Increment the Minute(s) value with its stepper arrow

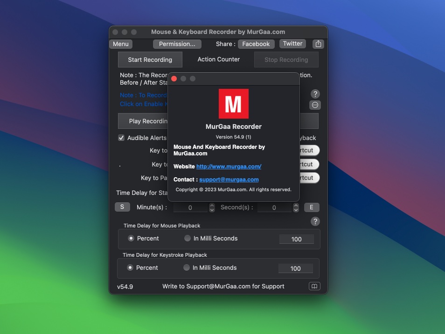(x=212, y=205)
